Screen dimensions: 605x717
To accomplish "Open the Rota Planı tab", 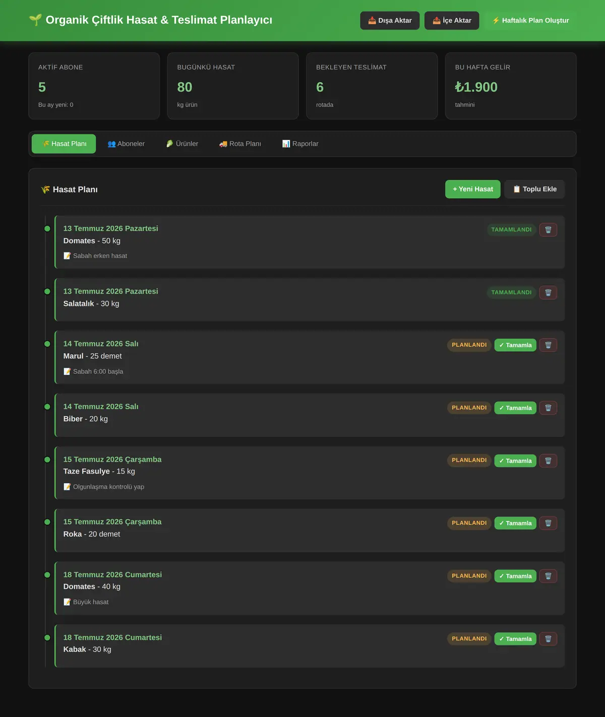I will (x=240, y=144).
